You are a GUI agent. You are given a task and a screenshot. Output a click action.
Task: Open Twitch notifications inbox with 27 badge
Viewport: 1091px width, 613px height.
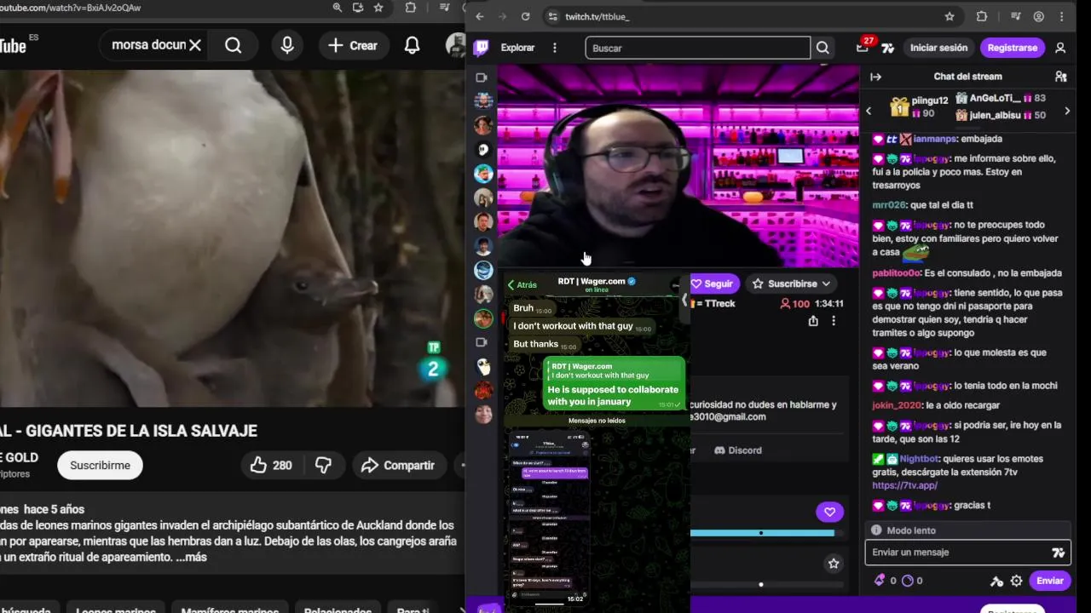point(863,48)
